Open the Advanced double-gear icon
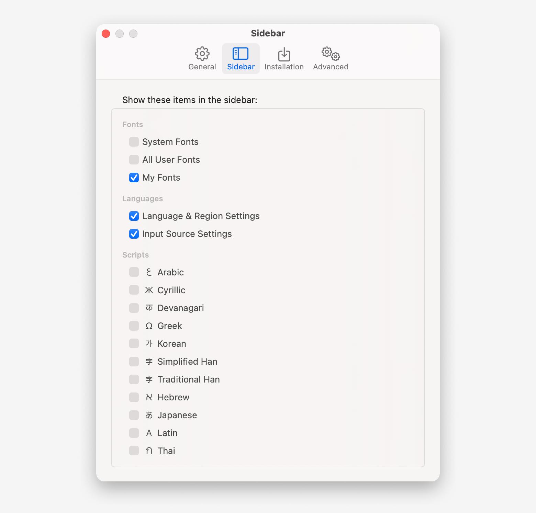Image resolution: width=536 pixels, height=513 pixels. (x=331, y=54)
